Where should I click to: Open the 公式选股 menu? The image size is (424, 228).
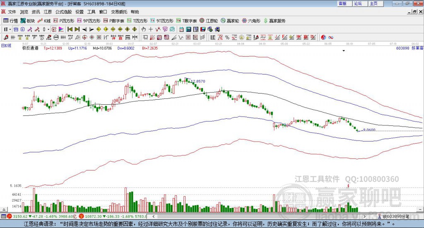[63, 12]
